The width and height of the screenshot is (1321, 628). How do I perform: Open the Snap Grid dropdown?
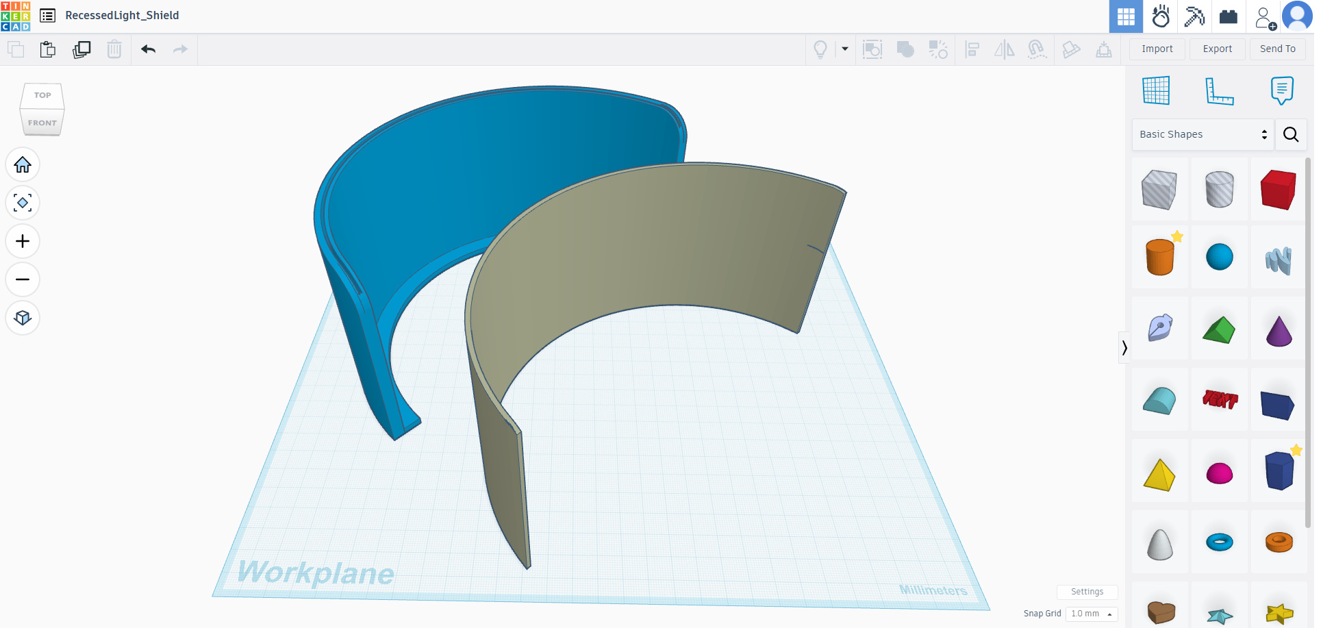(x=1092, y=614)
